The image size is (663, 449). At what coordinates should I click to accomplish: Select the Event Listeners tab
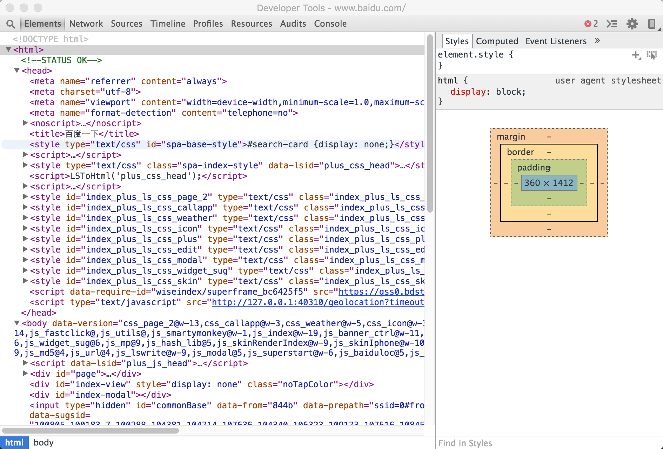coord(556,41)
